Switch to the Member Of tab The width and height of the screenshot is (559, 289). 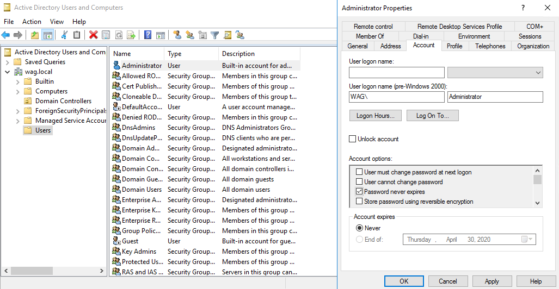370,36
